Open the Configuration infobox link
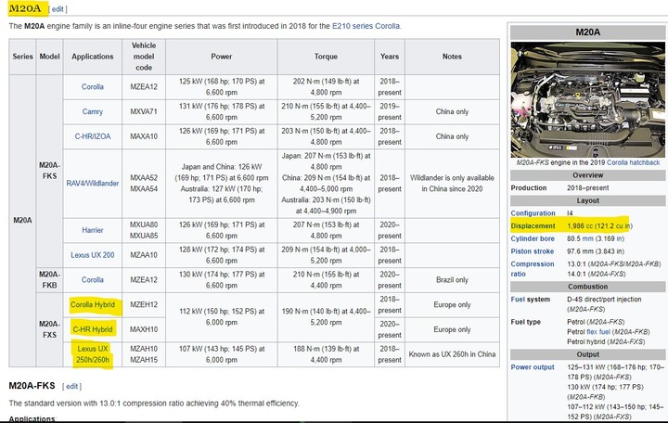Viewport: 668px width, 423px height. coord(533,213)
